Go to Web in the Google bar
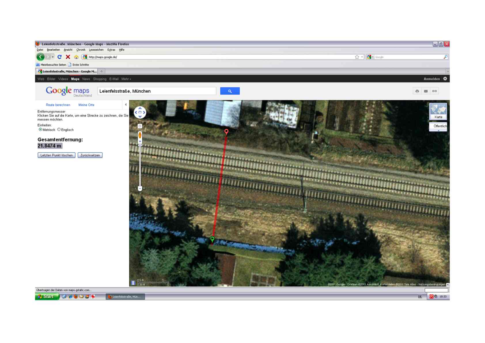This screenshot has width=485, height=343. pos(41,79)
